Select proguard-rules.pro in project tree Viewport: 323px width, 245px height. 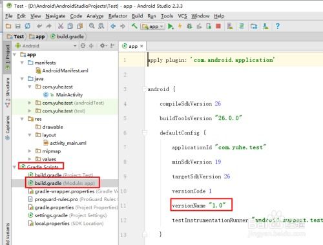tap(74, 199)
